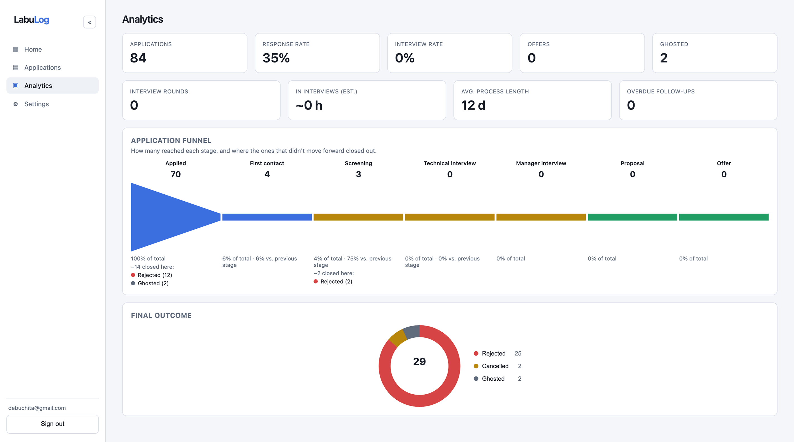Click the Rejected (12) entry under Applied
This screenshot has height=442, width=794.
click(151, 275)
